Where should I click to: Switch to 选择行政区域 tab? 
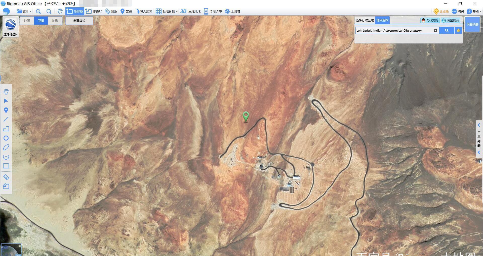click(x=365, y=20)
